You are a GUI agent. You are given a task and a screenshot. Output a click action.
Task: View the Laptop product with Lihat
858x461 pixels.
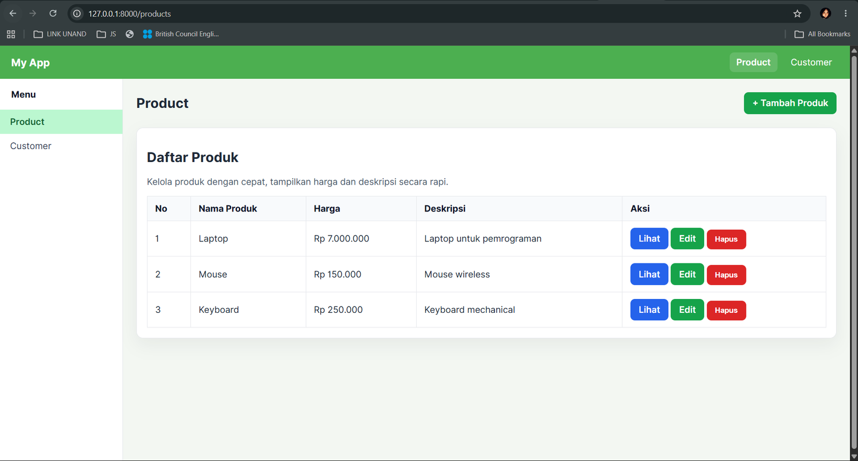pyautogui.click(x=649, y=239)
